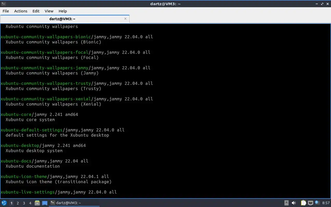Open the clipboard manager tray icon
331x207 pixels.
(303, 203)
